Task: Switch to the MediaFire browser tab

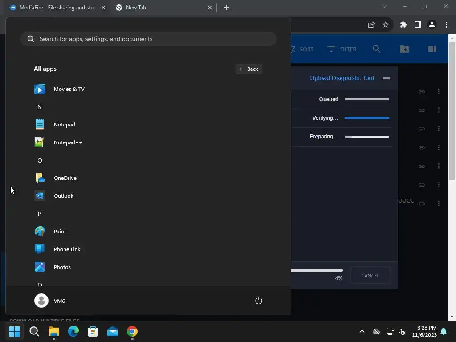Action: coord(57,8)
